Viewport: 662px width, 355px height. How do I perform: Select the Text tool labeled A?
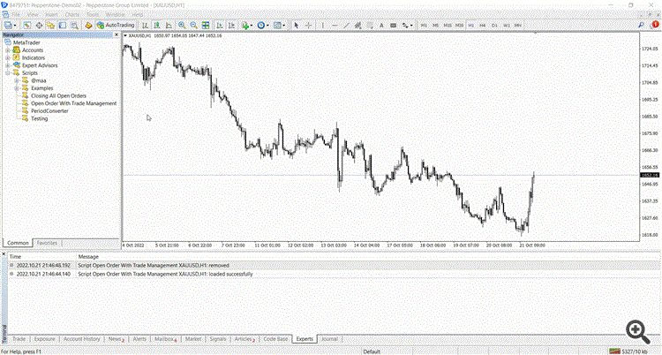coord(381,26)
